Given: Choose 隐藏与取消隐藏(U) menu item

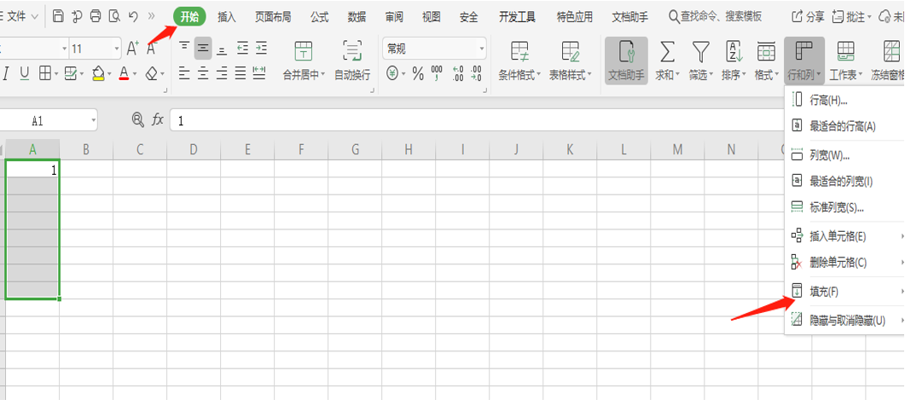Looking at the screenshot, I should [x=844, y=320].
